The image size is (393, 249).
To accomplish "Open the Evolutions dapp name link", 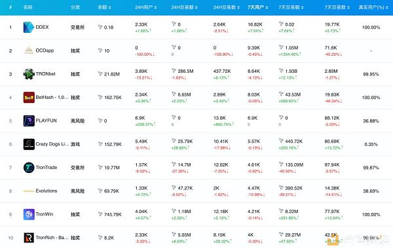I will pos(47,191).
